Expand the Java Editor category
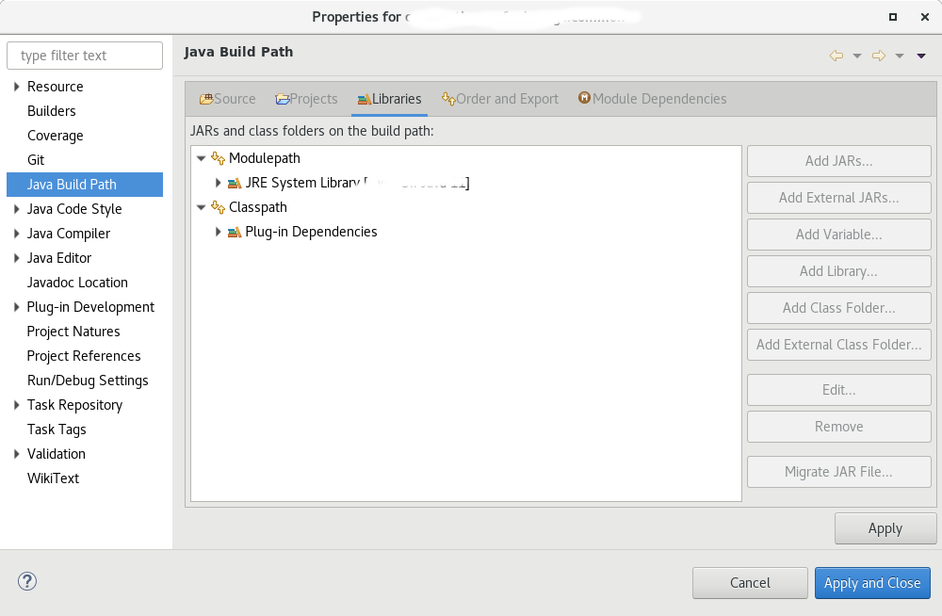This screenshot has height=616, width=942. pyautogui.click(x=16, y=258)
